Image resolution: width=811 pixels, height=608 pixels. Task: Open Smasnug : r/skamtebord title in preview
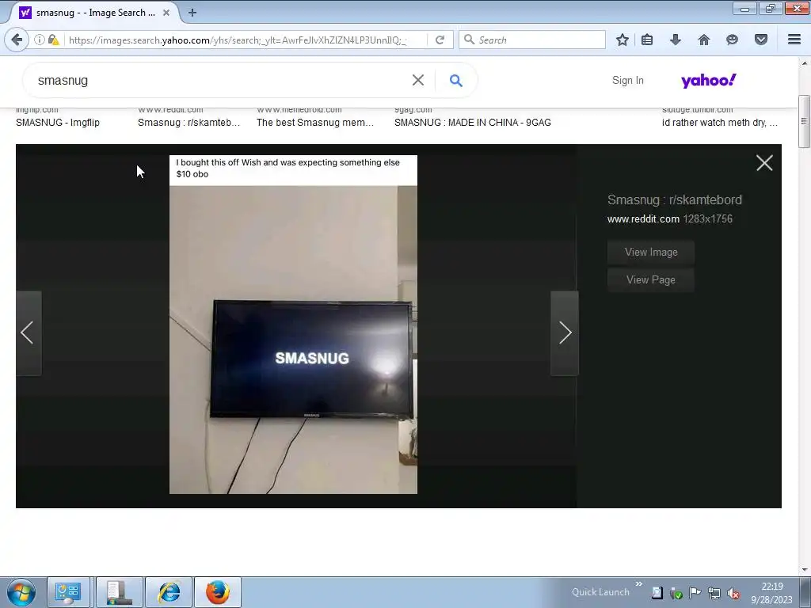click(675, 200)
